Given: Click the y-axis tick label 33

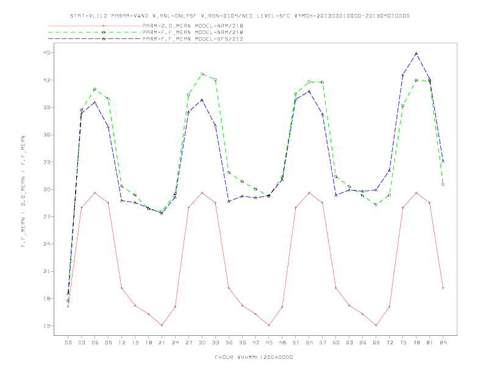Looking at the screenshot, I should 46,162.
